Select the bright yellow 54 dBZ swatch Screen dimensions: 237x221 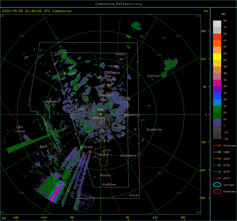(217, 56)
